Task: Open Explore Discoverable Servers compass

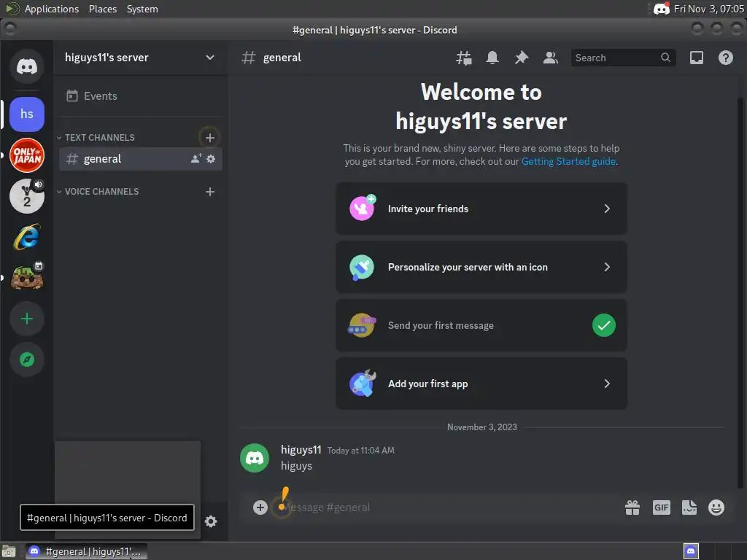Action: [27, 359]
